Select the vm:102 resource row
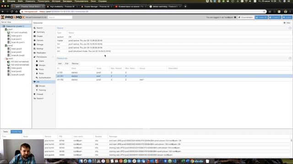This screenshot has width=293, height=164. (x=174, y=80)
